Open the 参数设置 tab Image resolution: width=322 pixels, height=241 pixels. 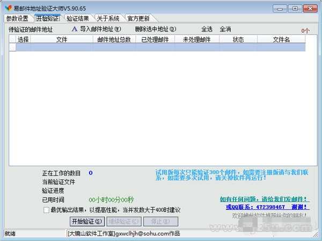(x=17, y=18)
